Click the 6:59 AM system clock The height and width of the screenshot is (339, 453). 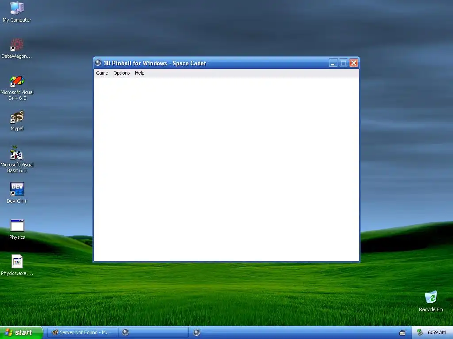(x=437, y=332)
